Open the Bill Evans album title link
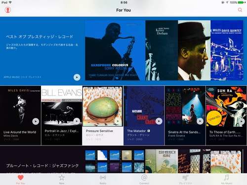247x185 pixels. pyautogui.click(x=62, y=131)
